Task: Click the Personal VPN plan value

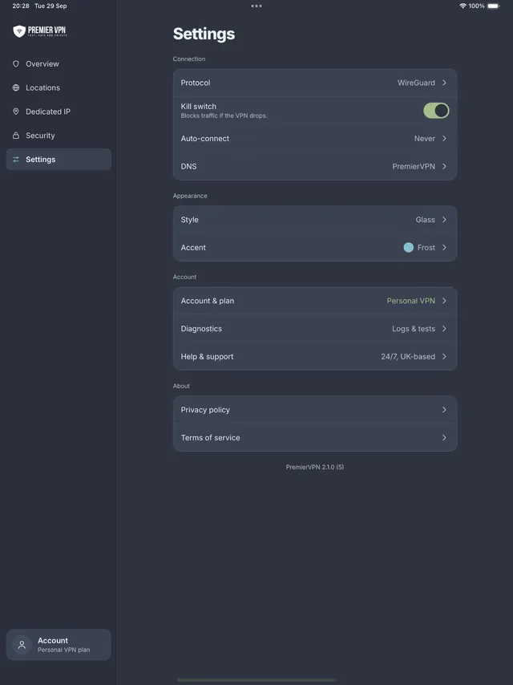Action: pos(411,301)
